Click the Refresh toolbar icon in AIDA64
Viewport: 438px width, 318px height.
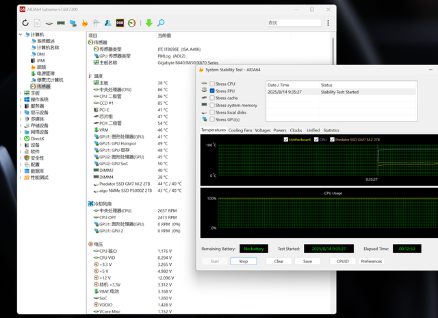click(x=25, y=23)
